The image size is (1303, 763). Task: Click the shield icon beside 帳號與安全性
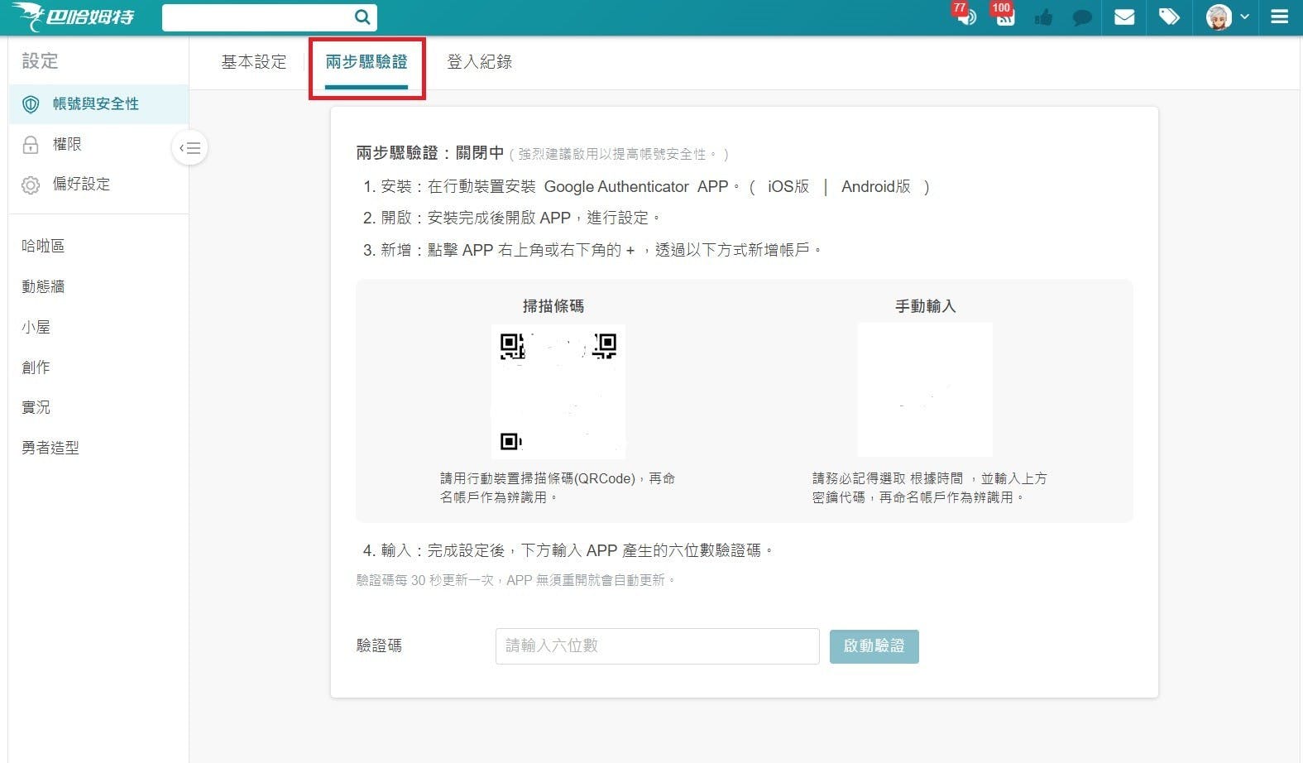click(x=31, y=104)
